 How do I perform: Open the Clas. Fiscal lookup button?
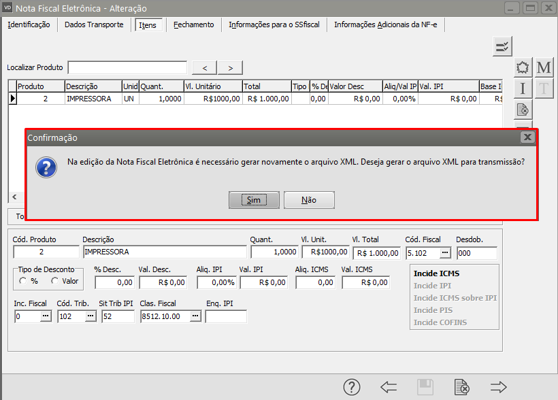tap(195, 316)
